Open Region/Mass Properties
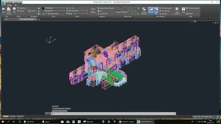This screenshot has width=221, height=124. point(106,8)
